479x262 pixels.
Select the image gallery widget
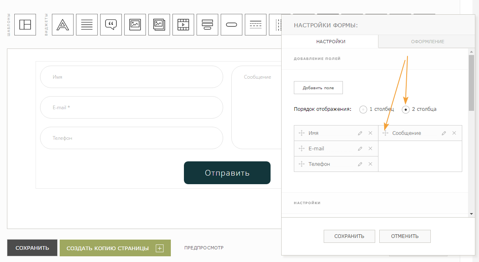159,25
